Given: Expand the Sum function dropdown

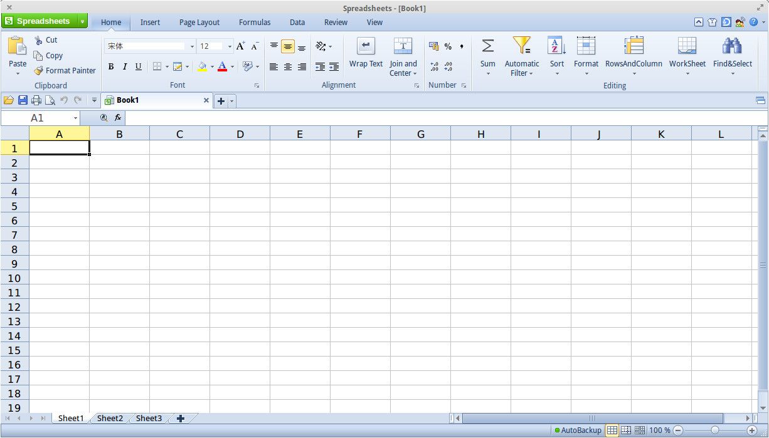Looking at the screenshot, I should click(x=488, y=73).
